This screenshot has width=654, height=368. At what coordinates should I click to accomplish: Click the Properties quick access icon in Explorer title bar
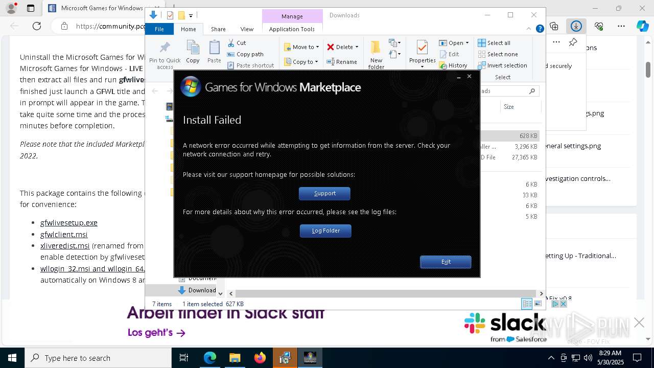[x=170, y=15]
